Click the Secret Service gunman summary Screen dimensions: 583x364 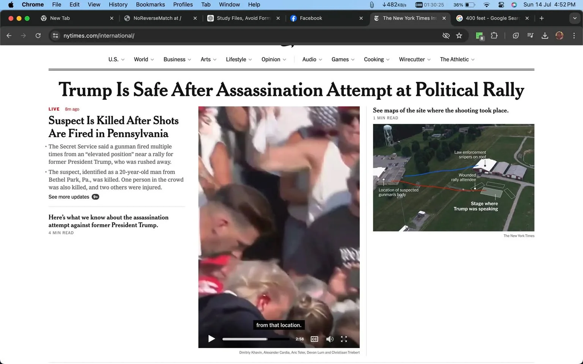tap(110, 154)
